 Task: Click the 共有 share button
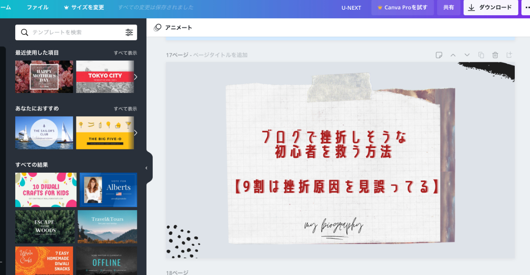tap(449, 8)
